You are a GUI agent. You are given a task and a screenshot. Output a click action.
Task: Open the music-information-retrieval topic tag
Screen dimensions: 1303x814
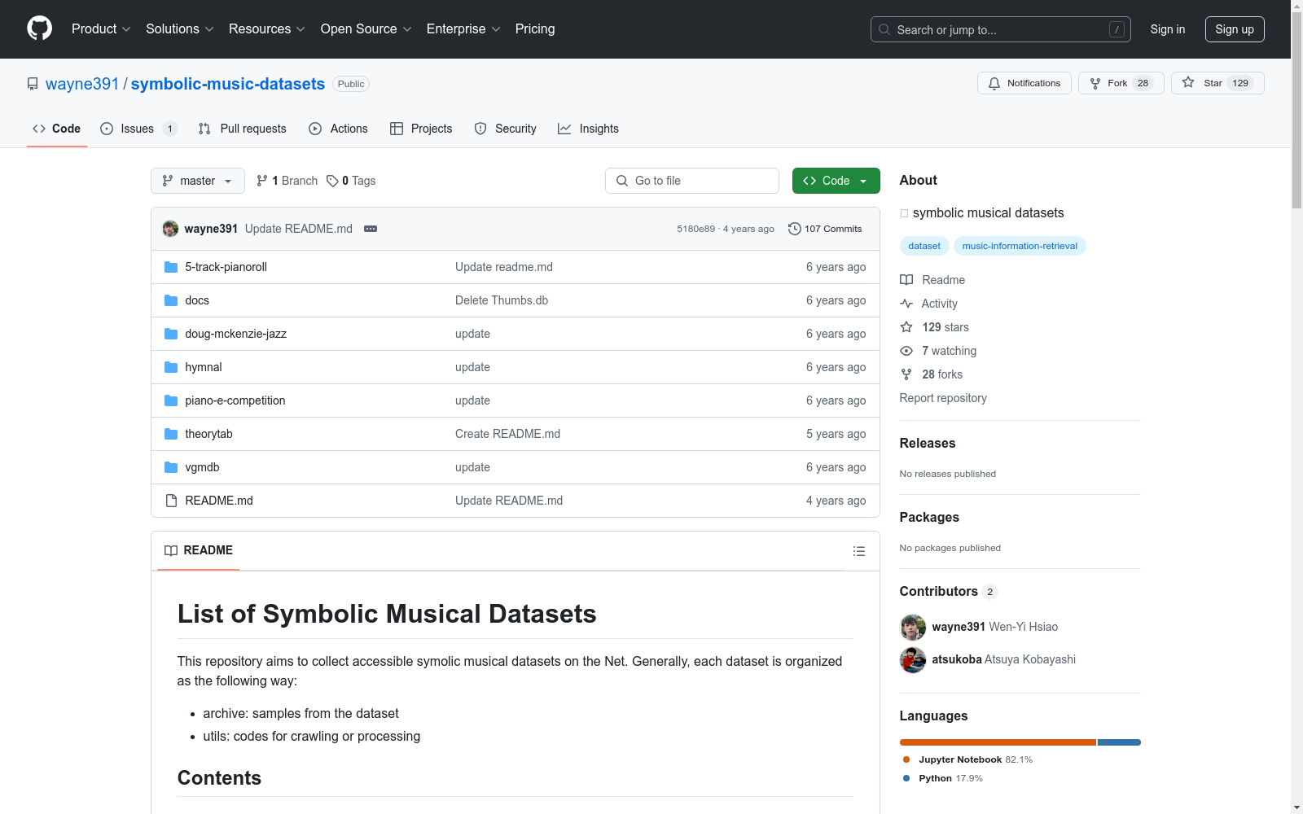(1020, 246)
